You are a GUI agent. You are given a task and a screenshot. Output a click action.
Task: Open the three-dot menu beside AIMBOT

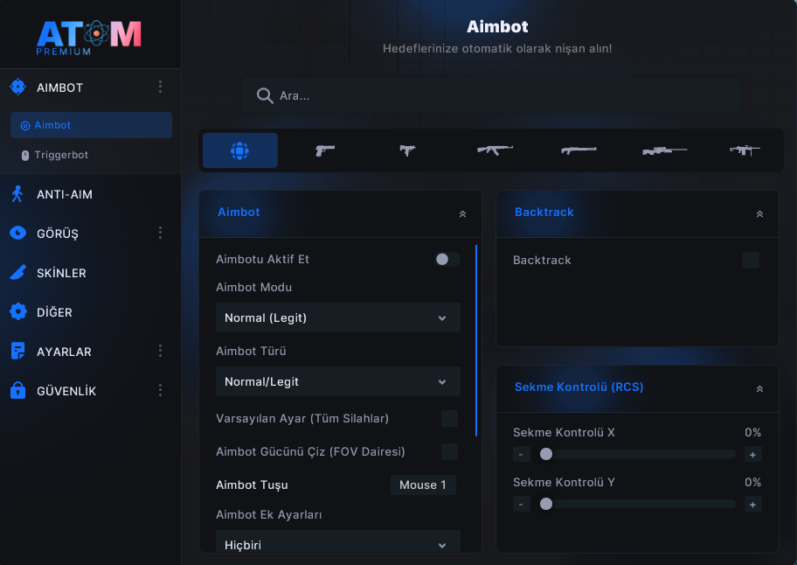160,87
